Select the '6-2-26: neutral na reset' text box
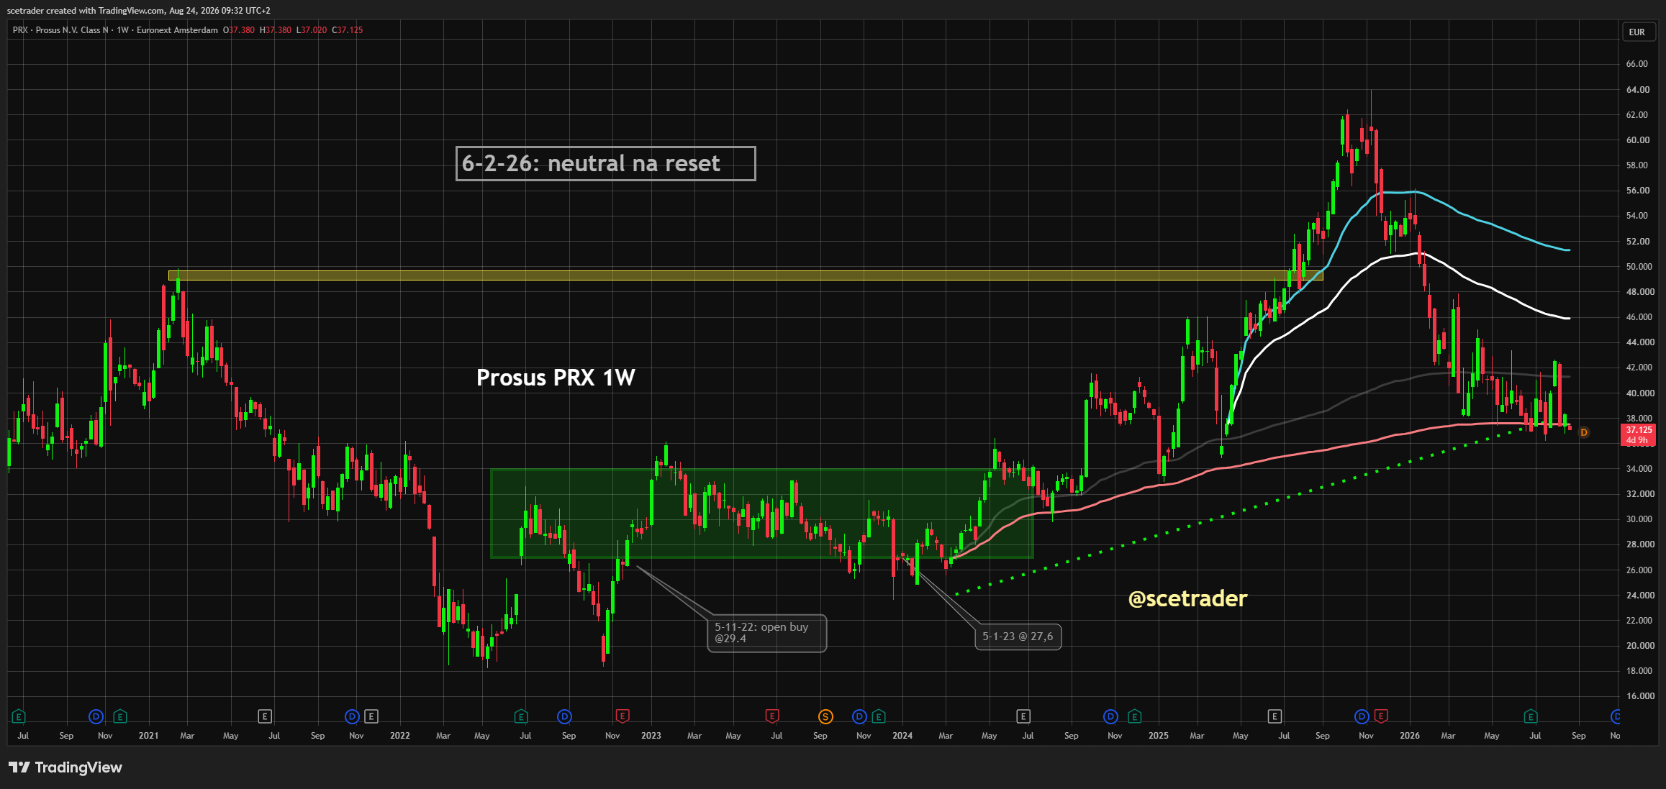This screenshot has height=789, width=1666. (606, 163)
